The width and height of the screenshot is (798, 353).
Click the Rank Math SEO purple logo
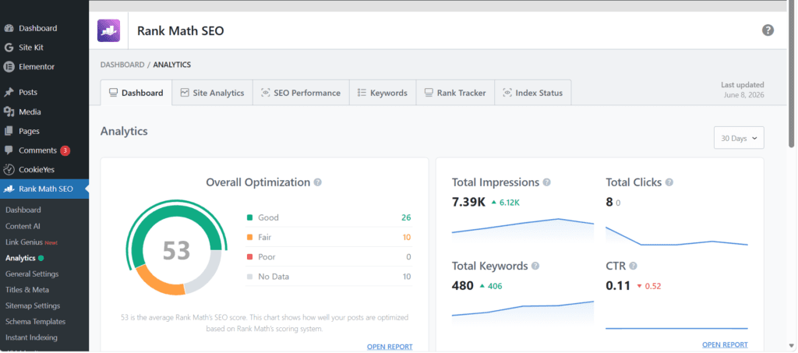click(108, 30)
